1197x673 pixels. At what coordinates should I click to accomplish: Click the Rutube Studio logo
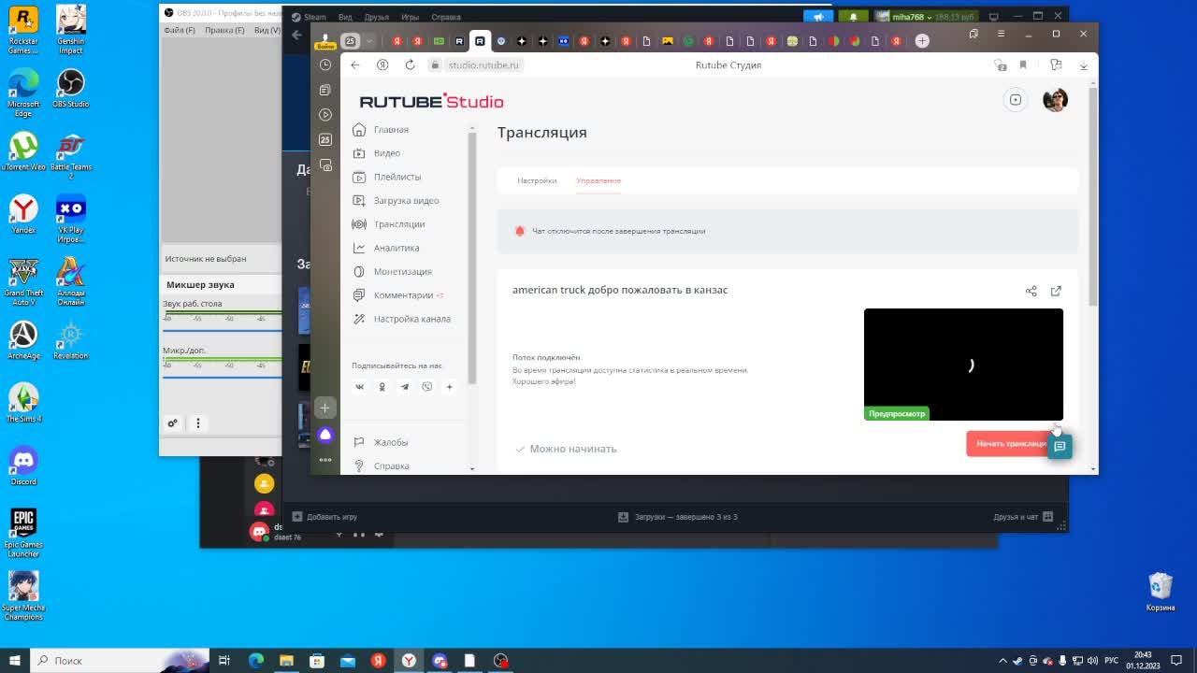coord(431,101)
